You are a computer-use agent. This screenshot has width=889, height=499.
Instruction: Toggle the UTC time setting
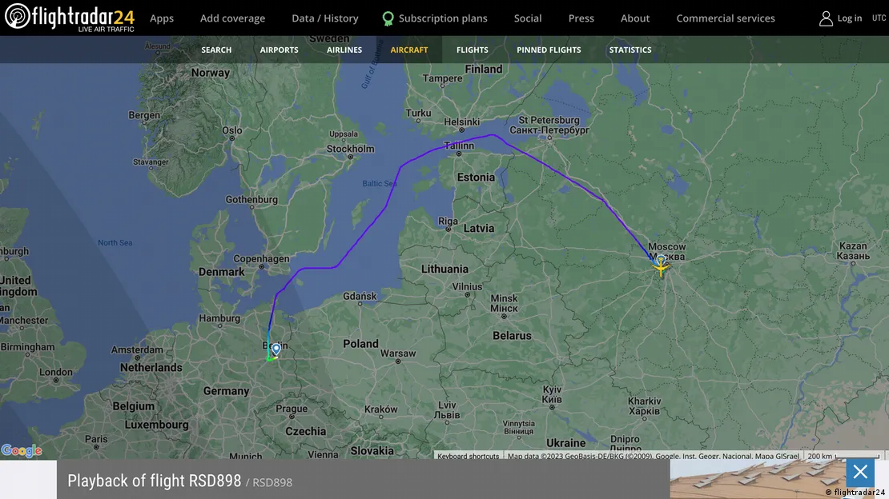[879, 18]
